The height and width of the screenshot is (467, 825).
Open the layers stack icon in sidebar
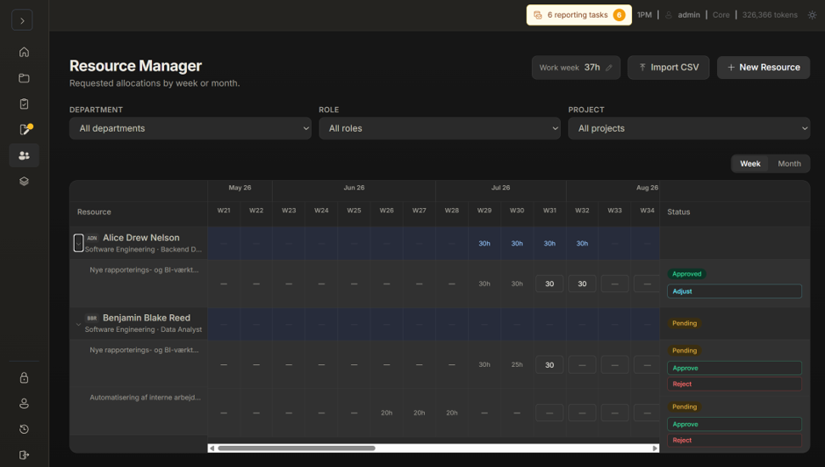24,181
